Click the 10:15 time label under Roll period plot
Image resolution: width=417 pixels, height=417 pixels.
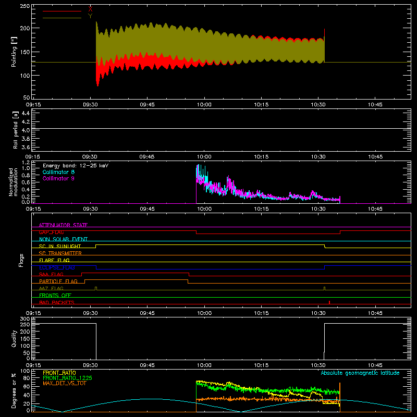(x=262, y=157)
